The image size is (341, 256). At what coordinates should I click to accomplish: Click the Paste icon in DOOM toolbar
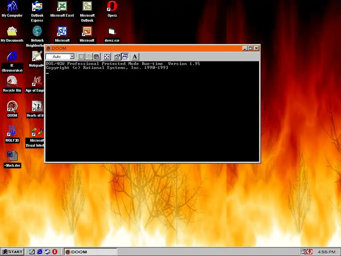click(97, 57)
